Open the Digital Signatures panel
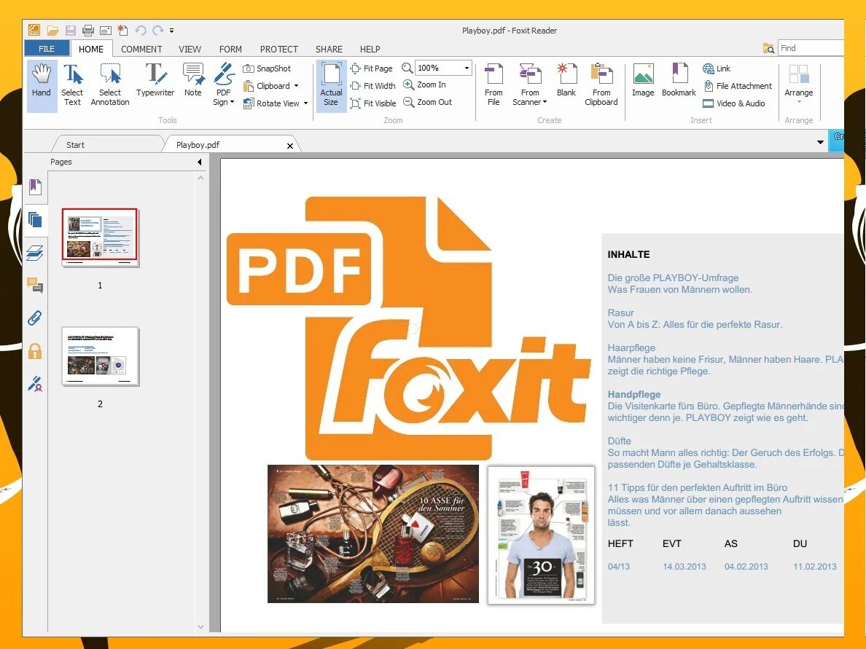866x649 pixels. [35, 384]
